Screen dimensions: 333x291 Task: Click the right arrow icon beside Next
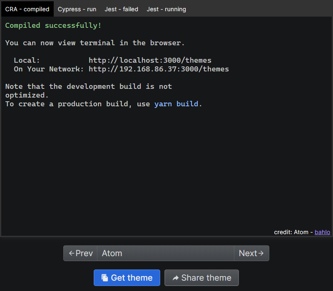[x=261, y=253]
